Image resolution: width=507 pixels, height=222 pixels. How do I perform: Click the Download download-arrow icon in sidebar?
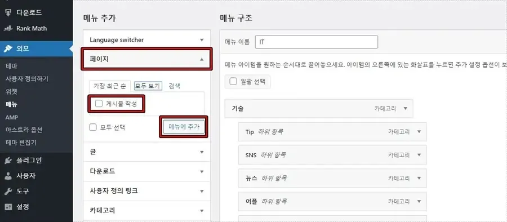[8, 13]
